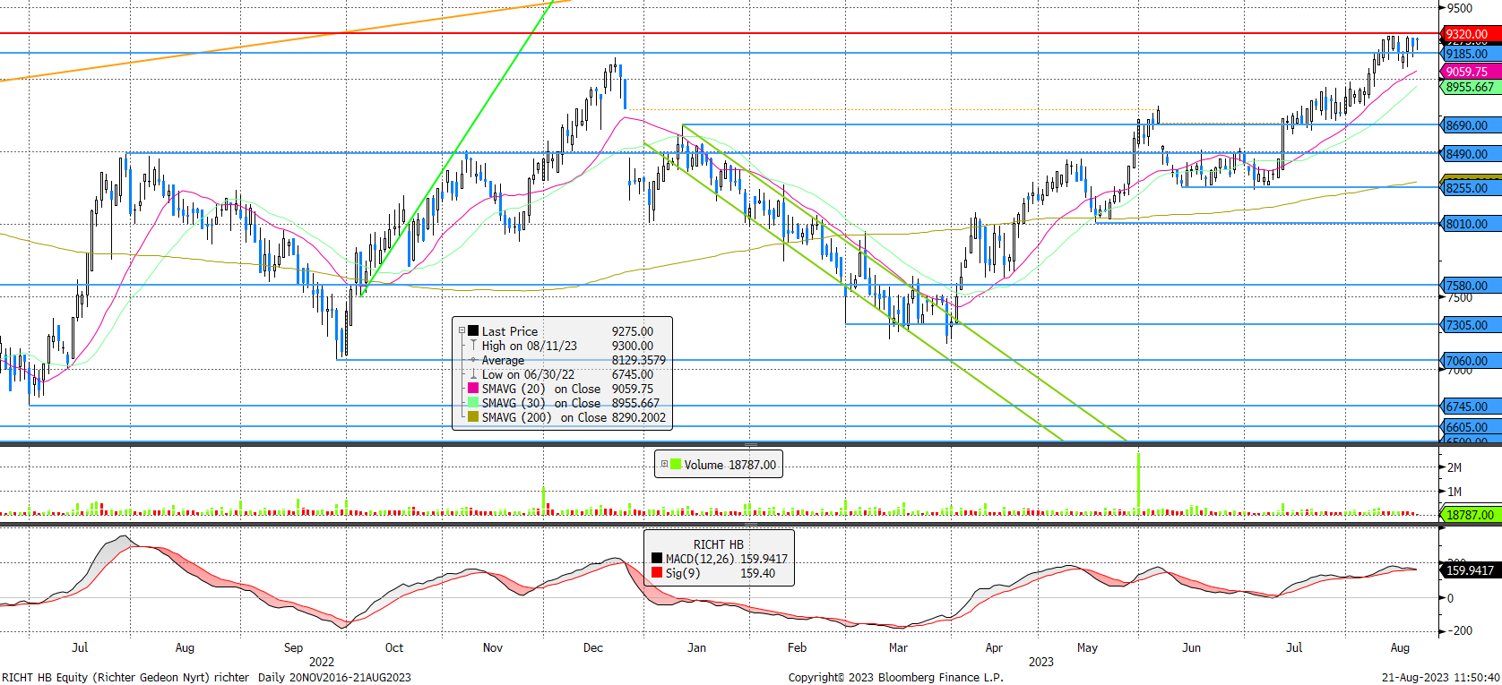Click the green 18787.00 volume axis tag
Screen dimensions: 1502x685
click(1470, 515)
